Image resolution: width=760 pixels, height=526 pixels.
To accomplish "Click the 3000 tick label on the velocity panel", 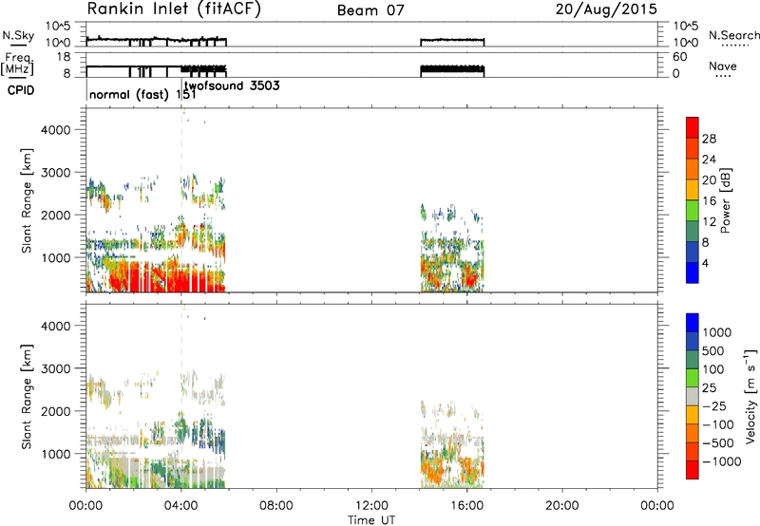I will pos(55,368).
